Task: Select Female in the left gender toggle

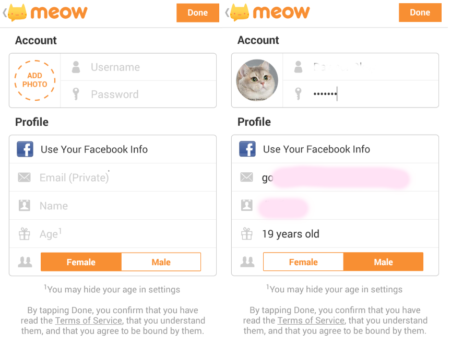Action: click(x=81, y=262)
